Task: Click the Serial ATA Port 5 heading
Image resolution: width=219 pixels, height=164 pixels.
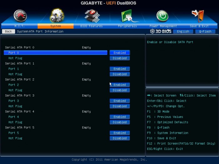Action: (x=20, y=127)
